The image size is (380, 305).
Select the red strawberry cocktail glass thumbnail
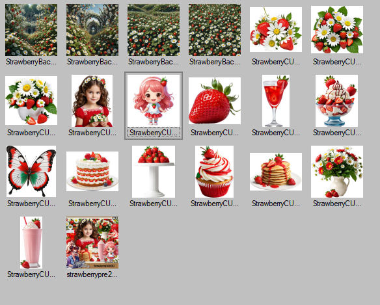276,101
